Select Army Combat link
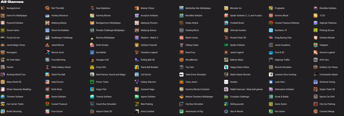344x116 pixels. [147, 112]
